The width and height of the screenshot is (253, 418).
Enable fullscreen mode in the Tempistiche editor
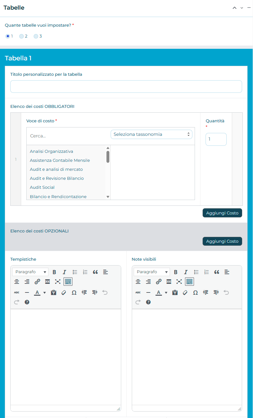[x=58, y=282]
